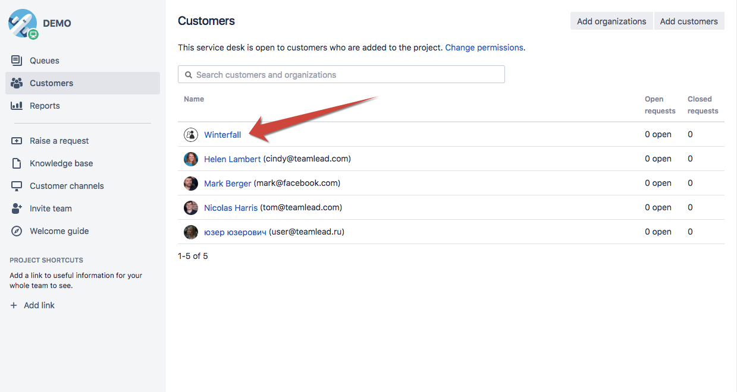This screenshot has height=392, width=737.
Task: Open the Customers sidebar item
Action: coord(52,83)
